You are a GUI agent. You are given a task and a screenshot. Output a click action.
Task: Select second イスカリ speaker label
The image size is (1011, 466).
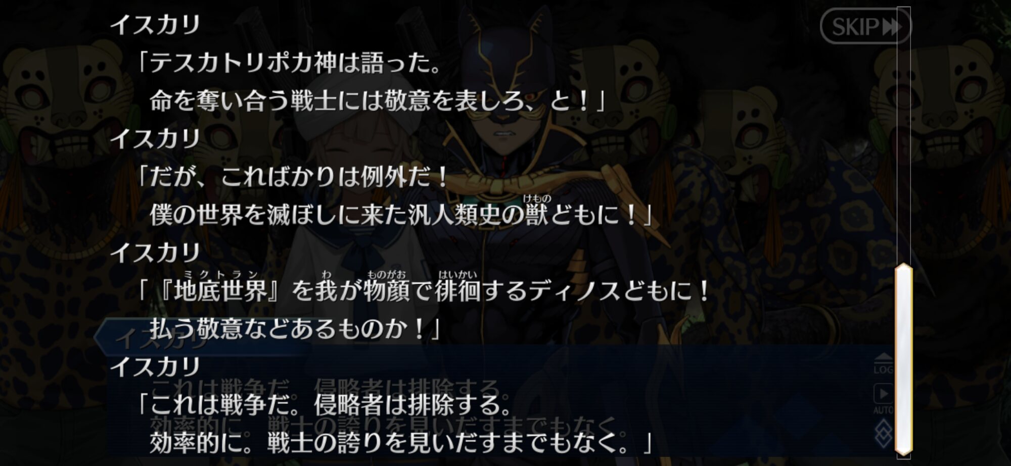pyautogui.click(x=156, y=138)
